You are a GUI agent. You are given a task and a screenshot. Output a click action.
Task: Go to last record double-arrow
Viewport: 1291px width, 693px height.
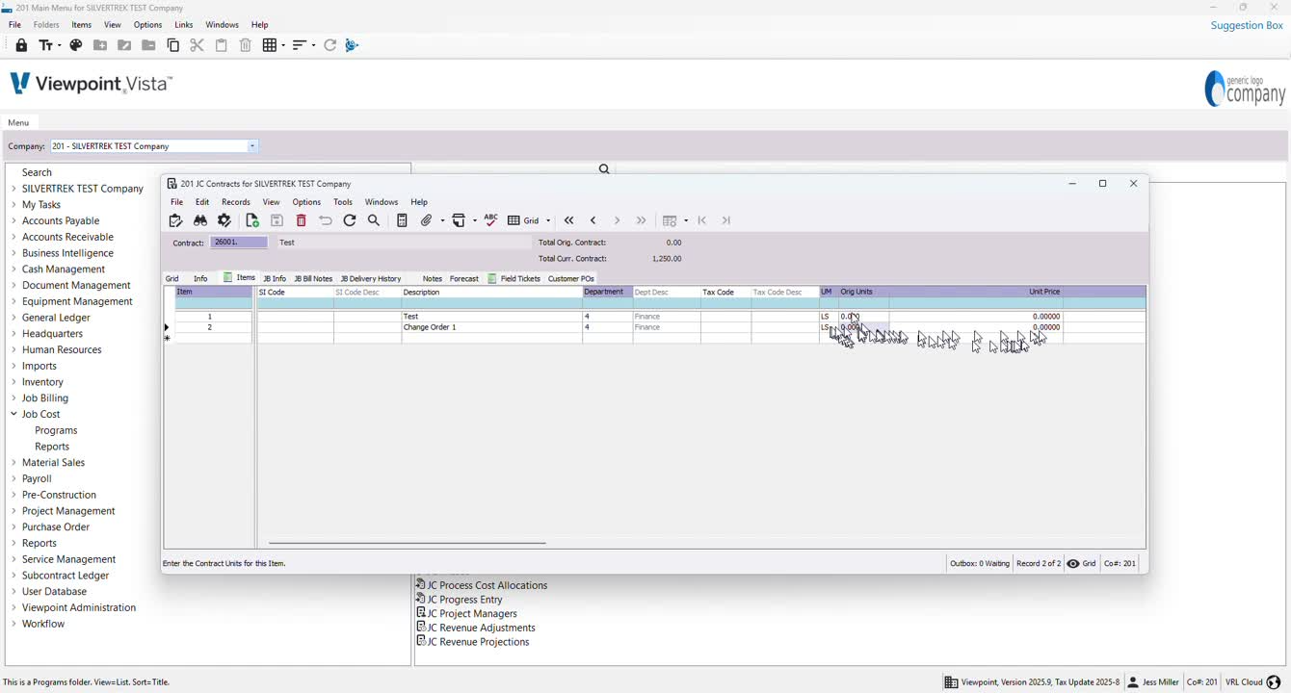(x=642, y=220)
